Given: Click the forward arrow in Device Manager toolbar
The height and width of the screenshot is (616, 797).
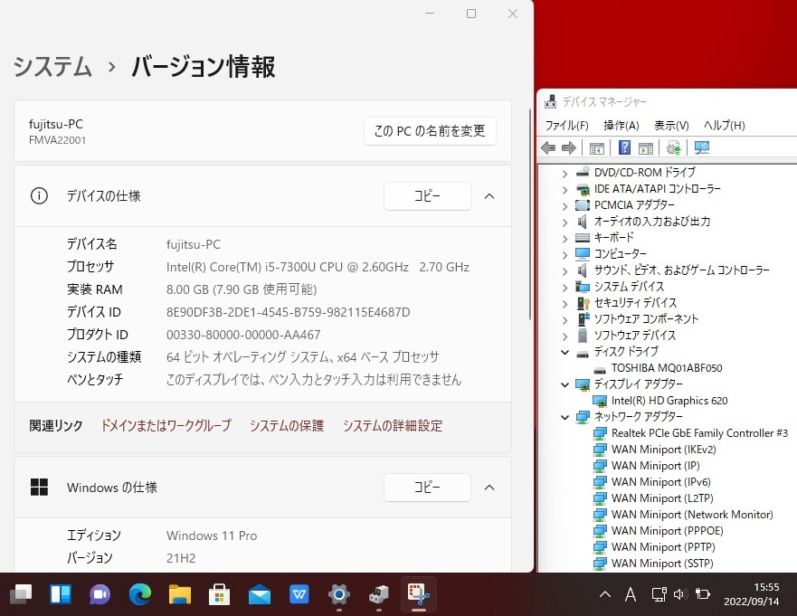Looking at the screenshot, I should pyautogui.click(x=569, y=148).
